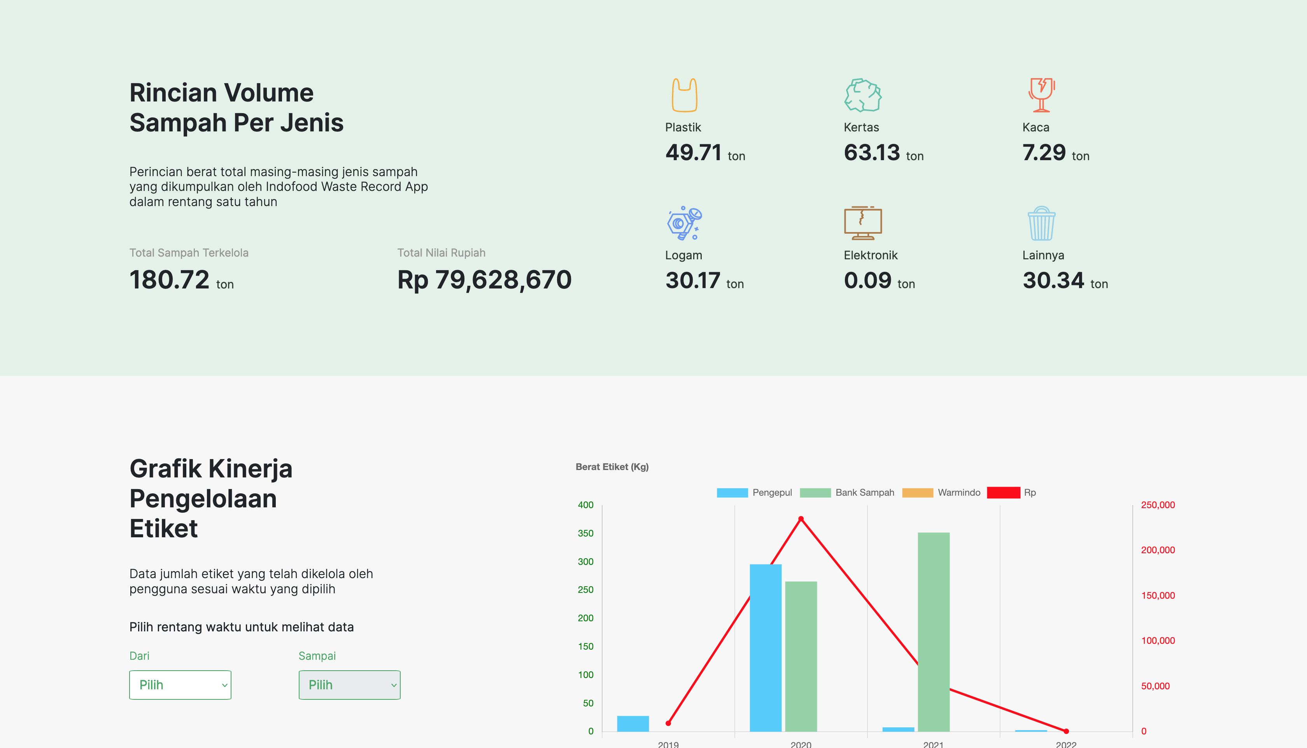Toggle Pengepul legend in chart
This screenshot has width=1307, height=748.
point(754,493)
